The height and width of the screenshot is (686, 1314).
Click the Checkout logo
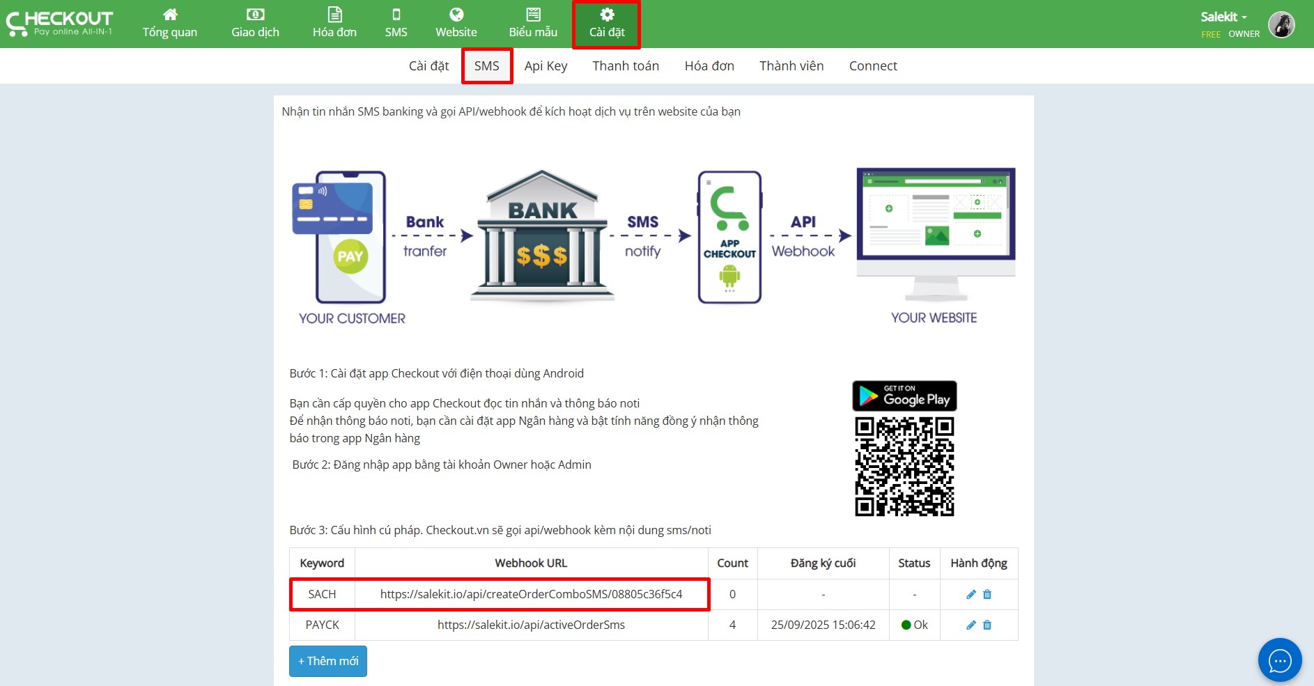point(60,23)
